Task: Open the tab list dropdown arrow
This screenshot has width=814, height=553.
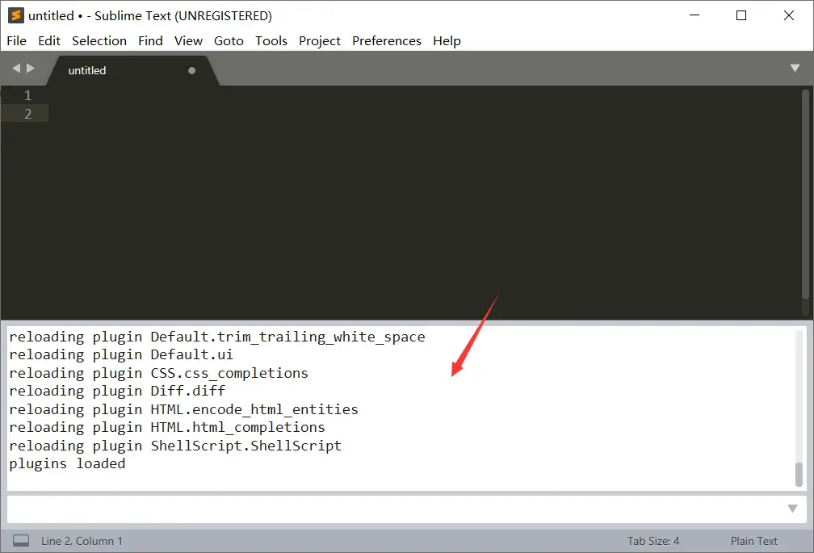Action: tap(795, 68)
